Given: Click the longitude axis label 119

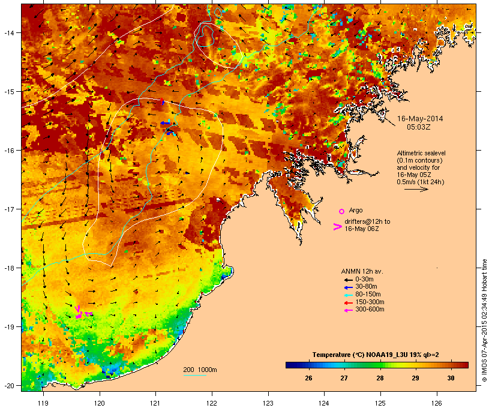Looking at the screenshot, I should coord(43,403).
